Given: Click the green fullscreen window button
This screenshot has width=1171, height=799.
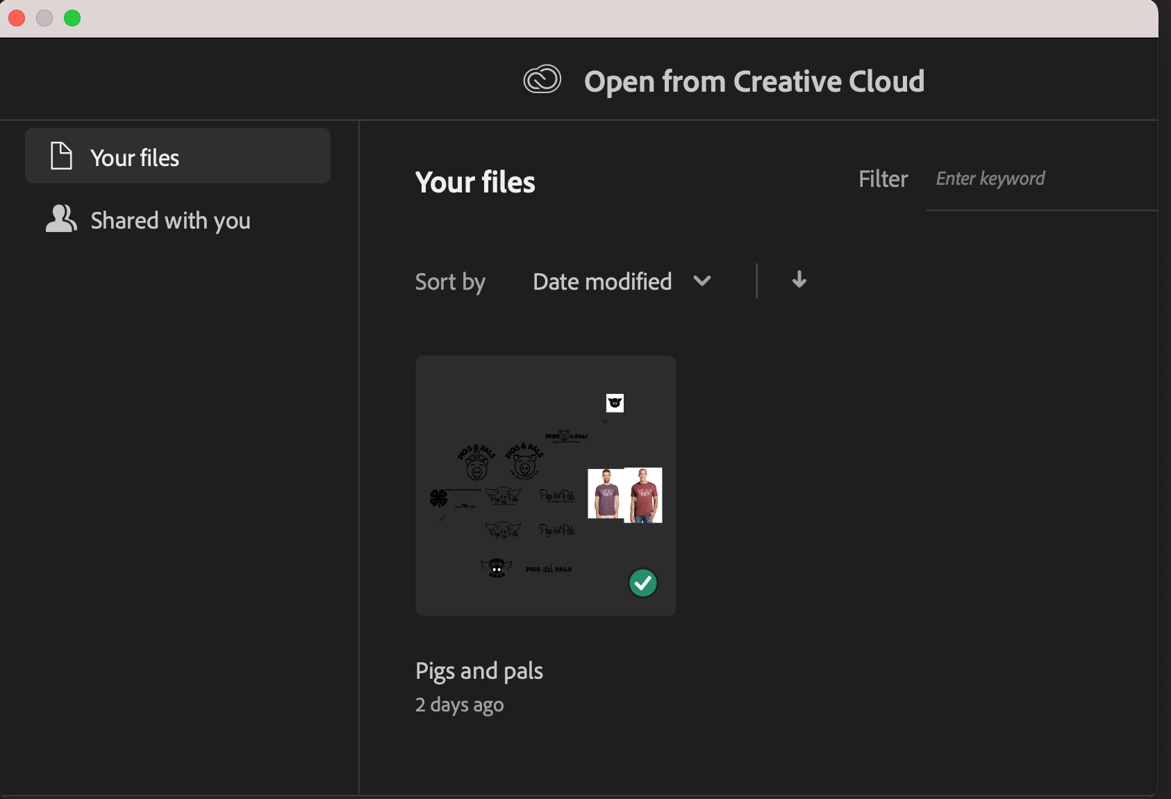Looking at the screenshot, I should point(72,18).
